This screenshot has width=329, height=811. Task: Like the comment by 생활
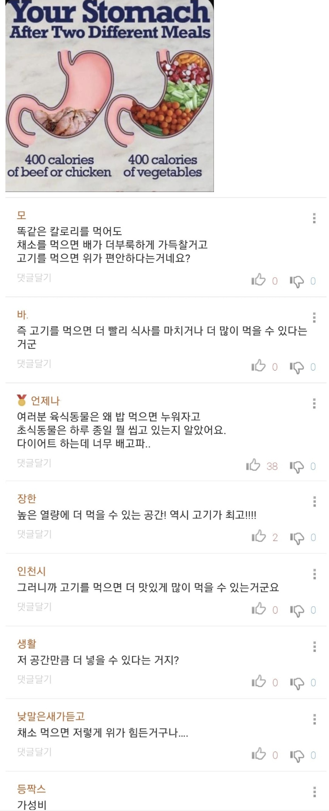(259, 681)
